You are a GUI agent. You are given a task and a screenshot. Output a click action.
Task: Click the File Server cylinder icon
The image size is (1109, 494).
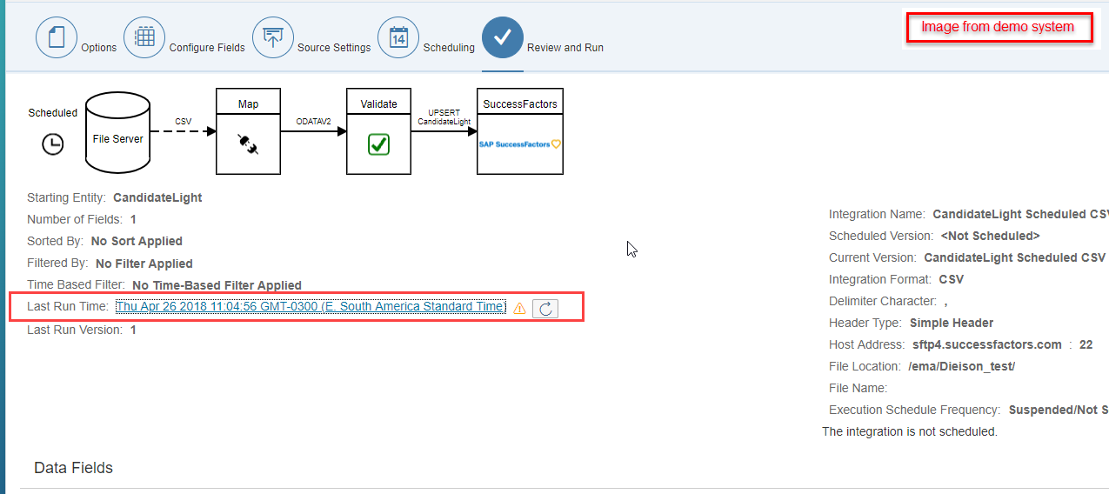tap(117, 132)
